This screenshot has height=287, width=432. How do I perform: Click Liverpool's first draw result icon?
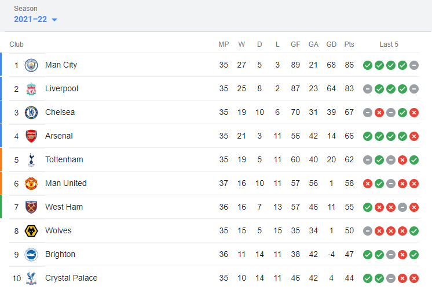click(x=368, y=89)
